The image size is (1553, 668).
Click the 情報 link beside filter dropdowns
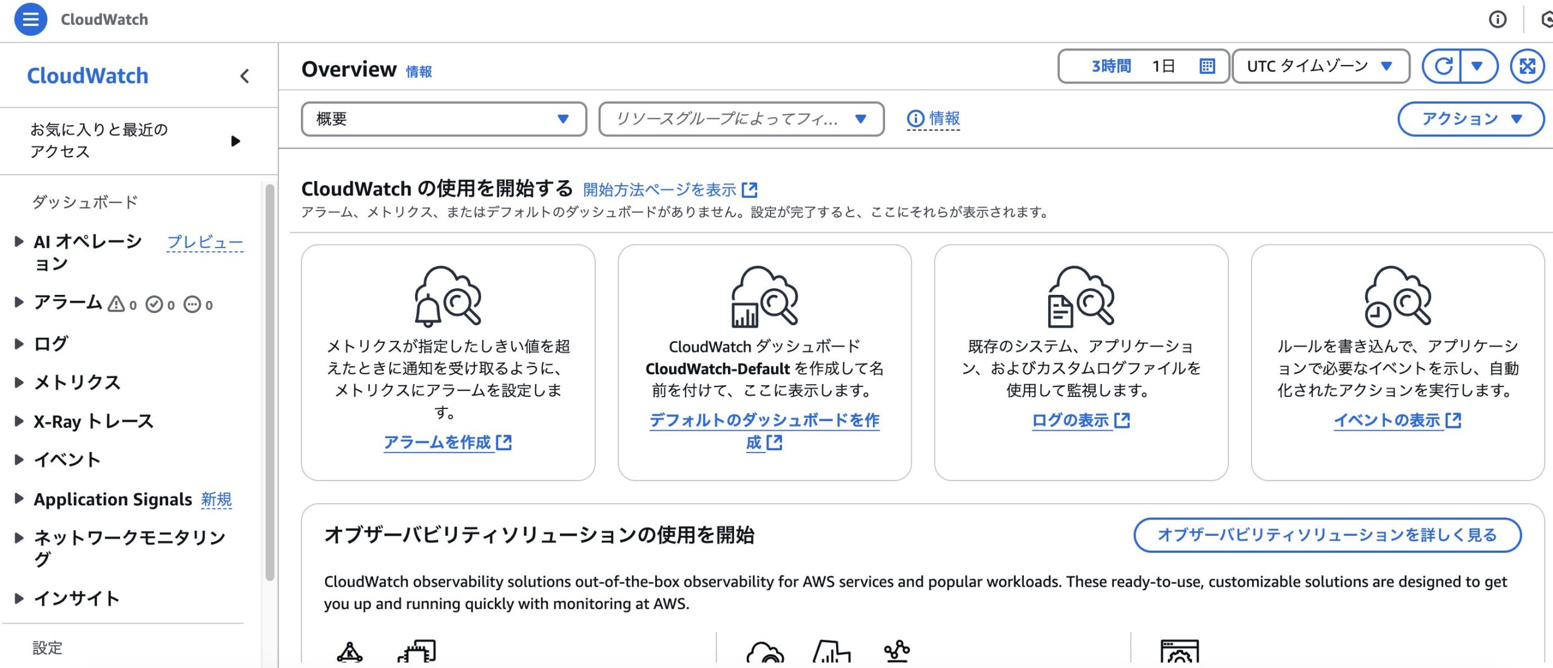click(944, 119)
